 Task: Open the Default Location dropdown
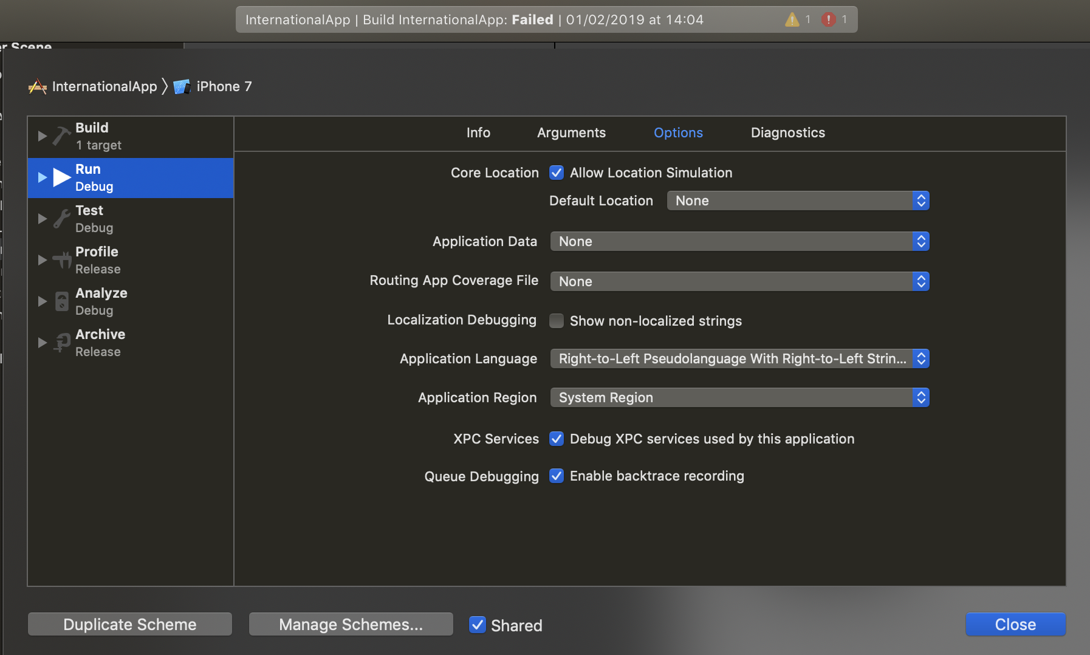798,201
